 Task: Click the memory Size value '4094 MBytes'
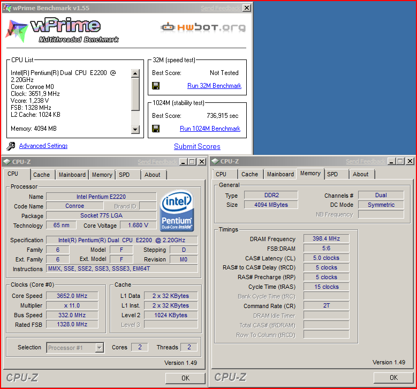(271, 205)
